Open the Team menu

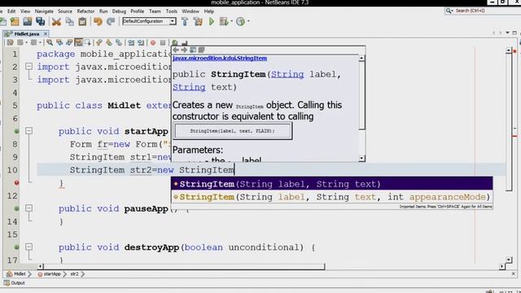pos(155,11)
